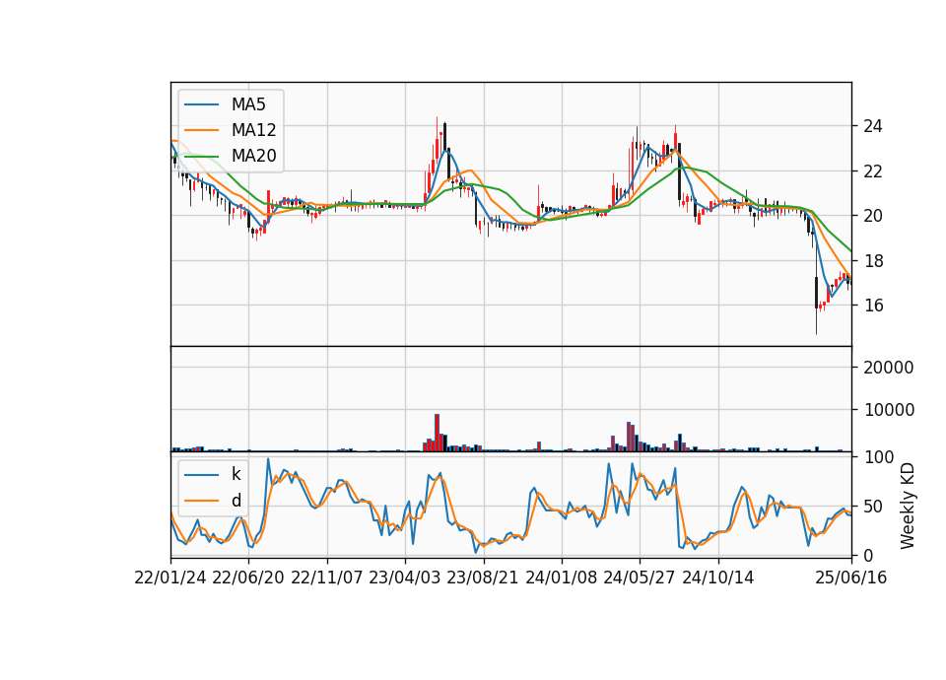The image size is (946, 680).
Task: Click the orange line sample beside MA12
Action: [201, 130]
